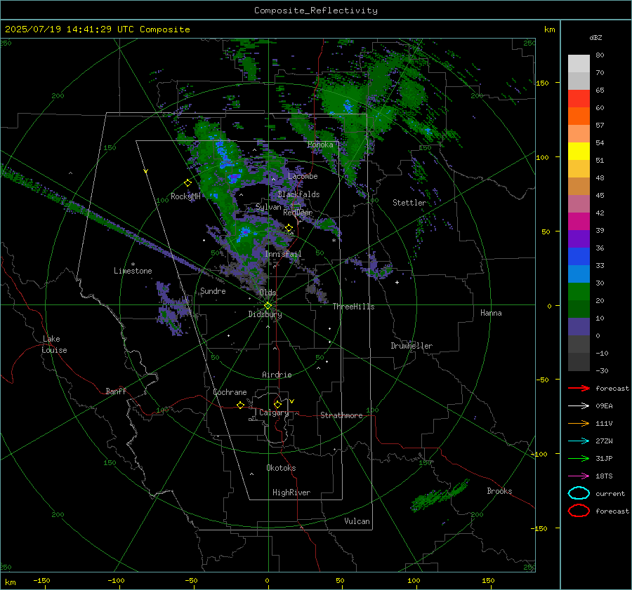This screenshot has height=590, width=632.
Task: Click the asterisk marker above Limestone
Action: click(133, 264)
